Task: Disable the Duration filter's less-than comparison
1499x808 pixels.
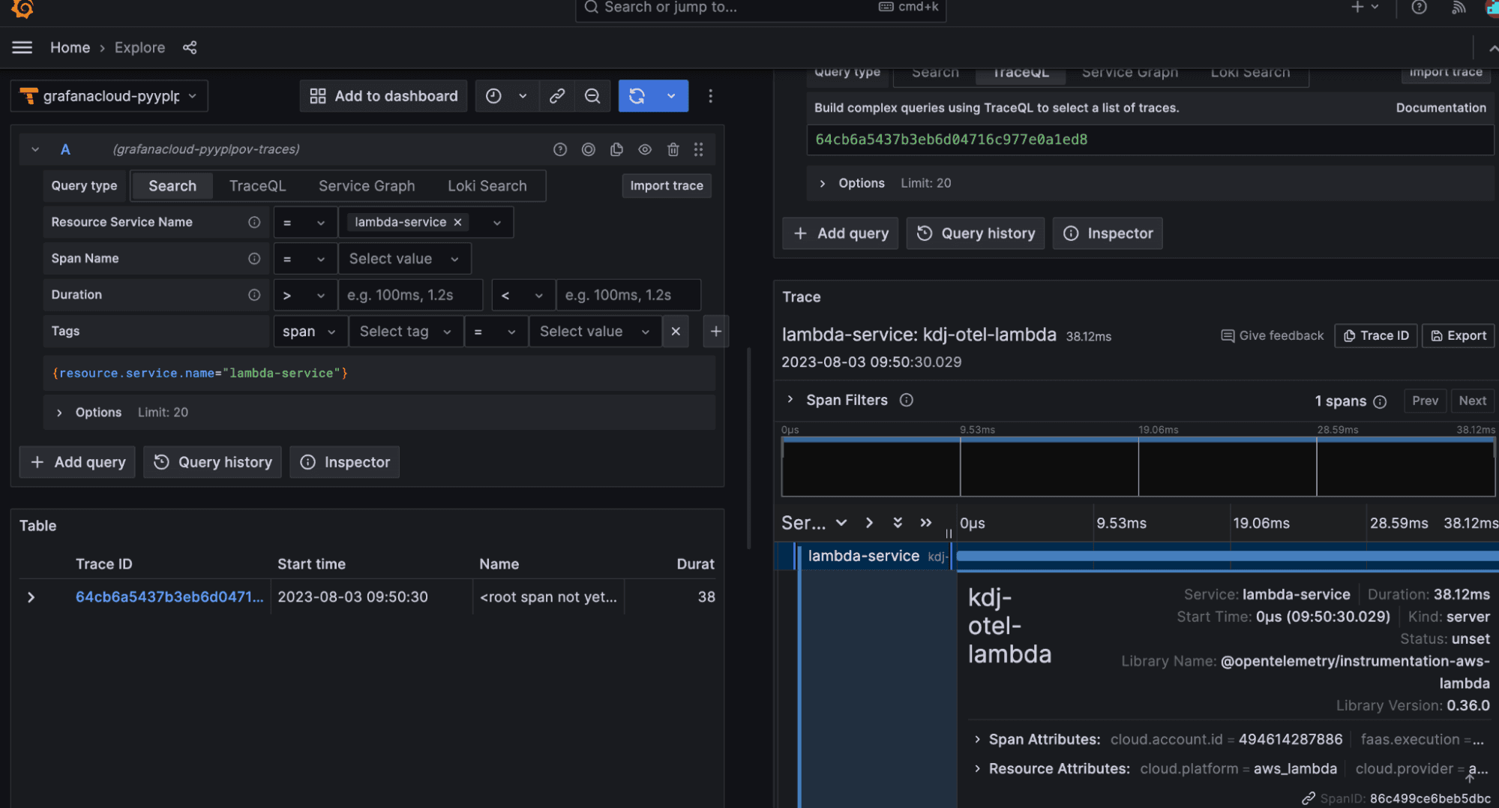Action: click(x=523, y=294)
